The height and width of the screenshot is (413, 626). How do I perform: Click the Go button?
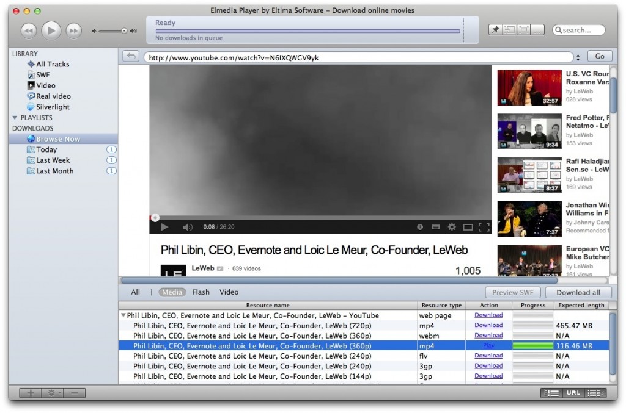click(x=600, y=56)
